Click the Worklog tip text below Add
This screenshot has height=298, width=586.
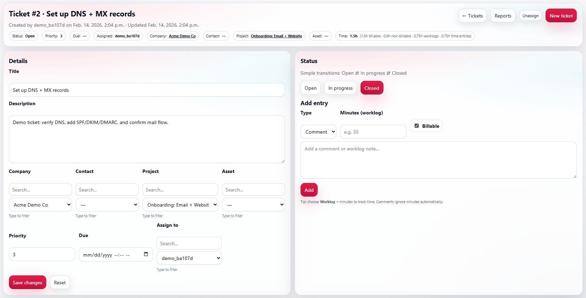click(371, 202)
